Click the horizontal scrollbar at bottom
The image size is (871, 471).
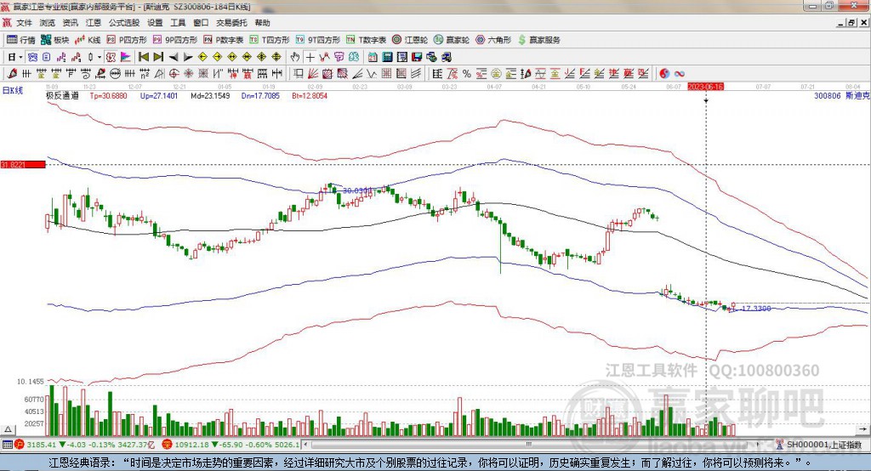coord(533,445)
